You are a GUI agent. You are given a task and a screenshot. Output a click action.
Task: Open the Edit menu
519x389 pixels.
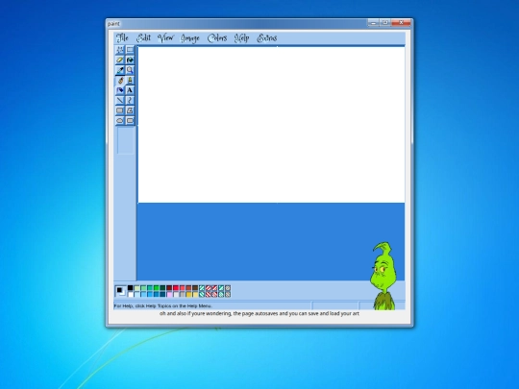tap(143, 38)
